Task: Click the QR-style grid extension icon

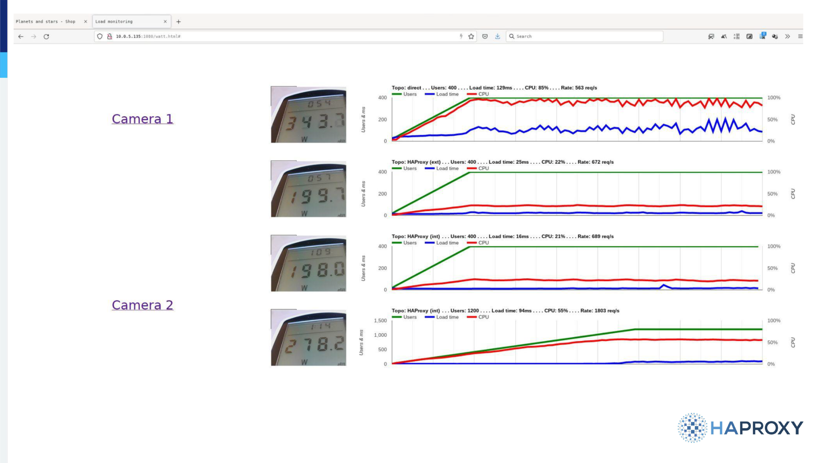Action: [x=737, y=37]
